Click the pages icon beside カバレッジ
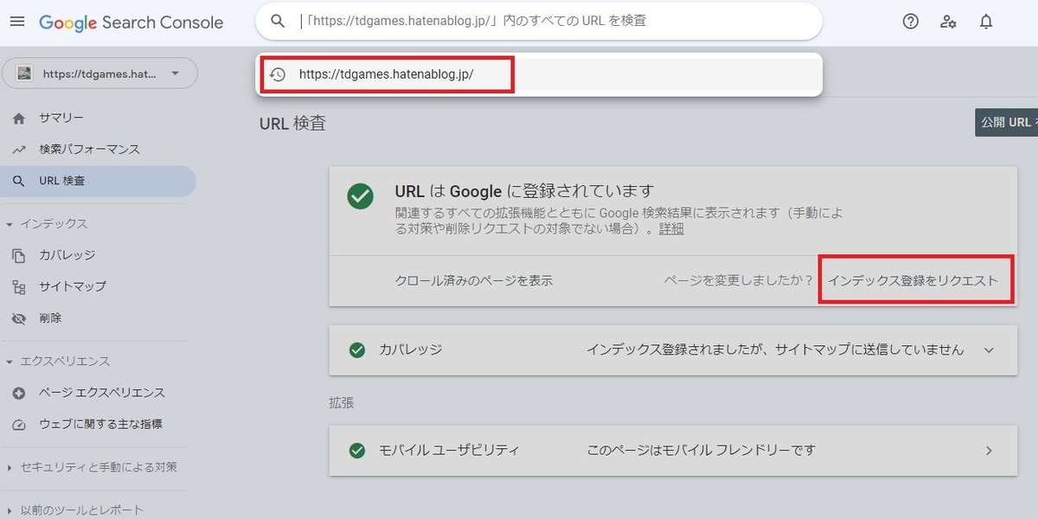Image resolution: width=1038 pixels, height=519 pixels. point(19,255)
